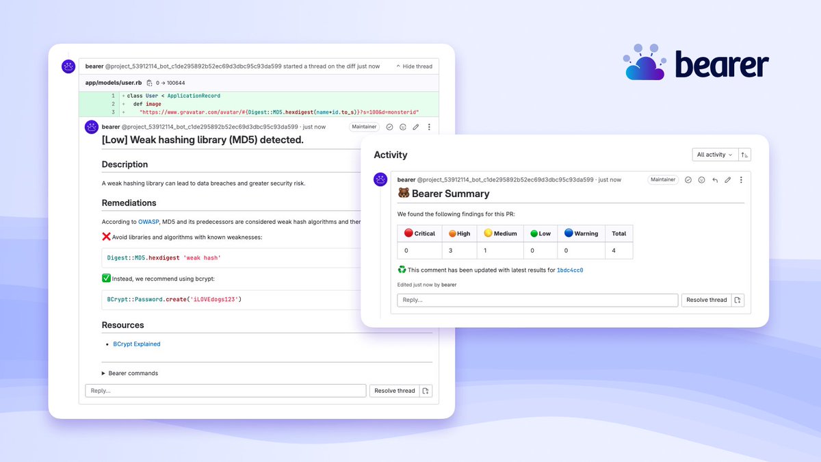Reply to the Bearer Summary using the arrow icon
This screenshot has width=821, height=462.
pyautogui.click(x=714, y=179)
